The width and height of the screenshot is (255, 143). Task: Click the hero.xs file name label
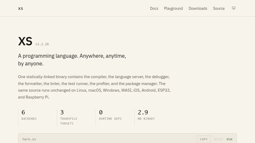tap(29, 139)
